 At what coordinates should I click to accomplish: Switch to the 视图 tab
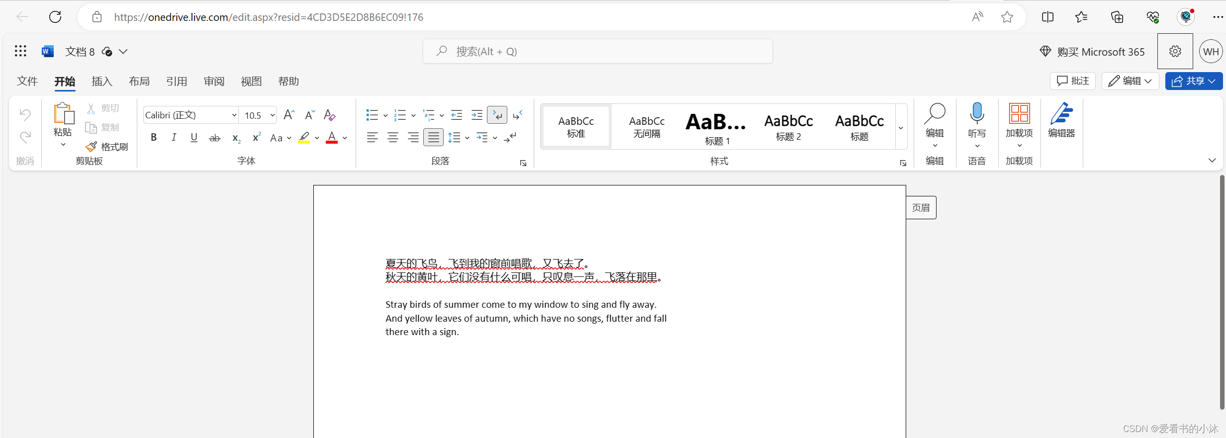coord(251,81)
